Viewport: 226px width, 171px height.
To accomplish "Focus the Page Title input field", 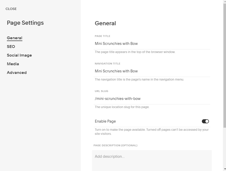I will (x=152, y=44).
